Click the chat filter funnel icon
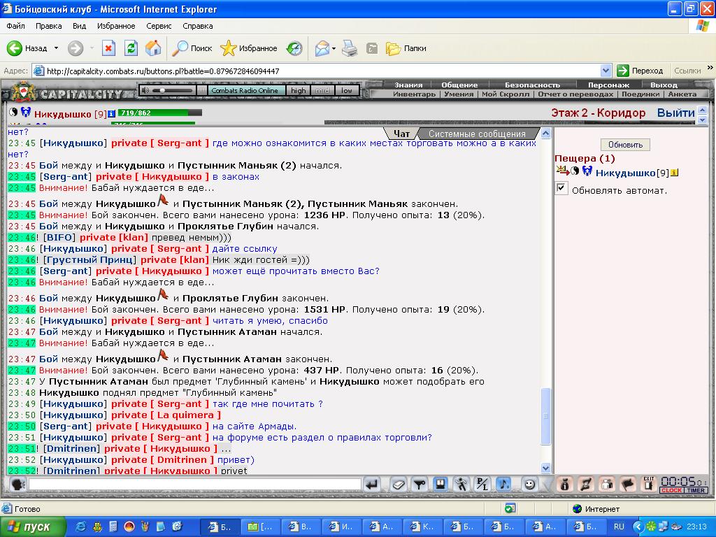 pos(420,484)
